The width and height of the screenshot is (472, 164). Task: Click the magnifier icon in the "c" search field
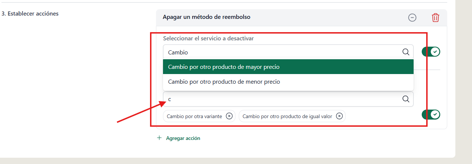coord(406,99)
